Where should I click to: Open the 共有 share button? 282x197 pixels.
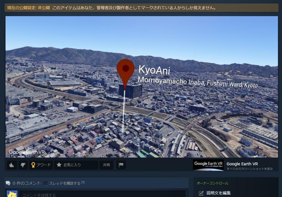(x=106, y=165)
